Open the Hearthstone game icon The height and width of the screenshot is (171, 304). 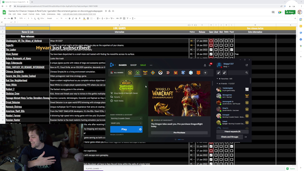click(153, 73)
